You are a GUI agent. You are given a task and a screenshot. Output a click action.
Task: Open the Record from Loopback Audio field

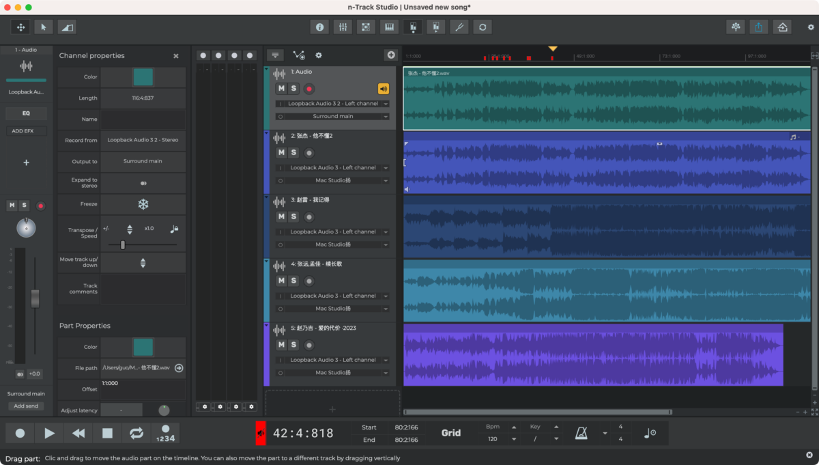coord(143,140)
